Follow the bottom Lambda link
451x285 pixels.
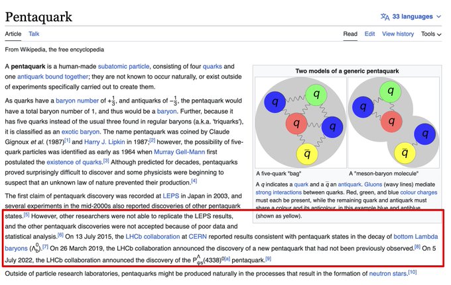point(416,237)
